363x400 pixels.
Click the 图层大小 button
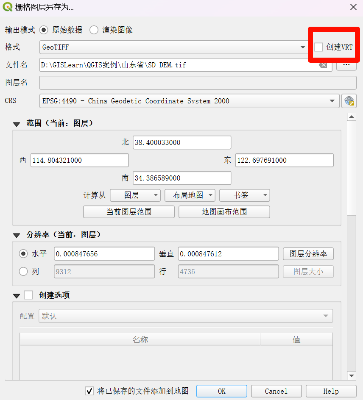[x=308, y=272]
